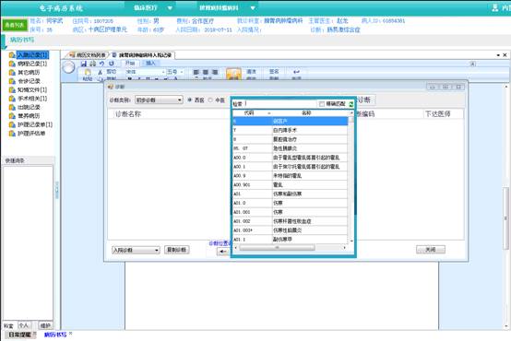
Task: Switch to 日常提醒 bottom tab
Action: click(19, 335)
